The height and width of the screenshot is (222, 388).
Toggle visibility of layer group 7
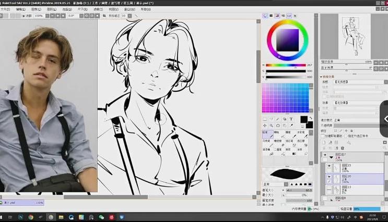(324, 155)
